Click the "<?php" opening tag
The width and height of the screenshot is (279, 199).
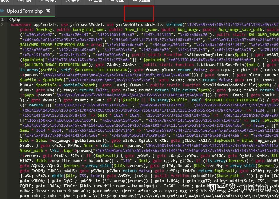(x=15, y=19)
